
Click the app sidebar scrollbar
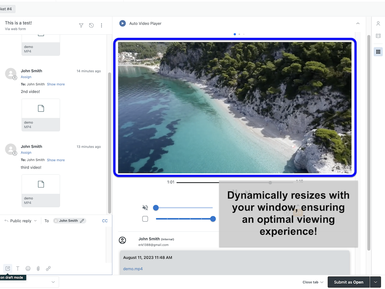pos(368,143)
